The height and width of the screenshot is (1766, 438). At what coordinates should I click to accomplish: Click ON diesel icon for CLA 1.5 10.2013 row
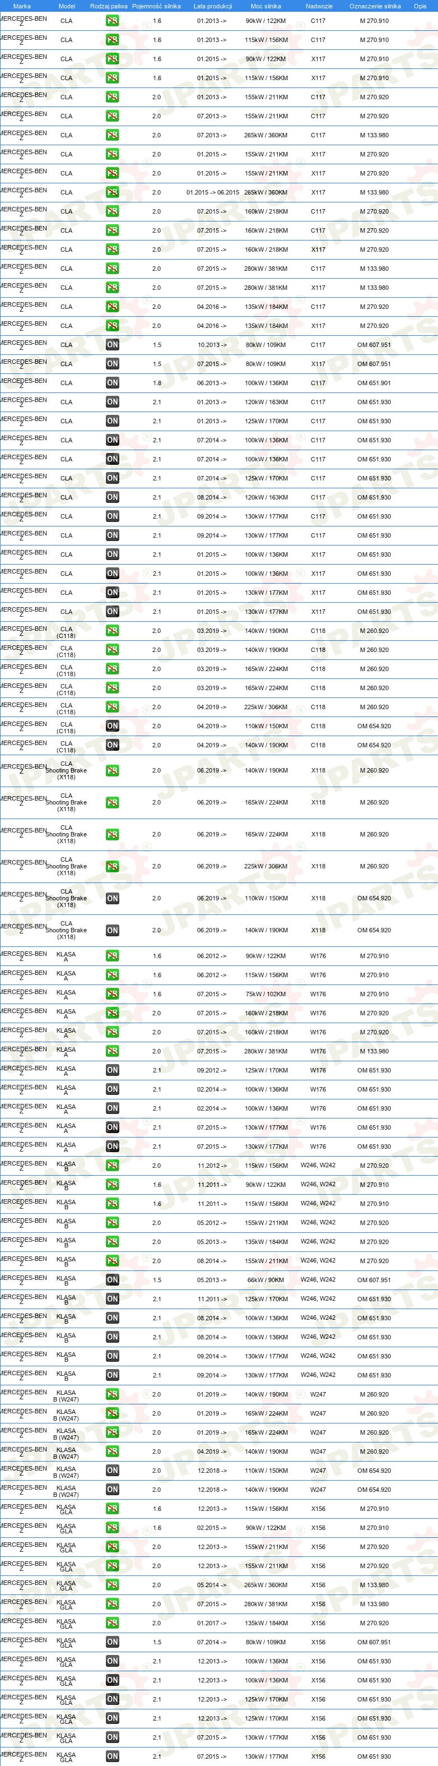coord(112,345)
